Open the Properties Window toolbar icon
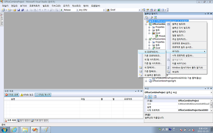 tap(147, 10)
